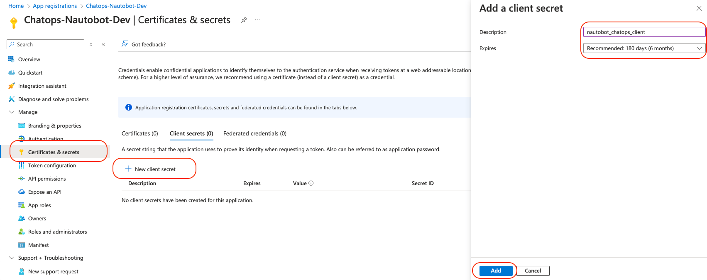
Task: Click the Token configuration bars icon
Action: (x=22, y=165)
